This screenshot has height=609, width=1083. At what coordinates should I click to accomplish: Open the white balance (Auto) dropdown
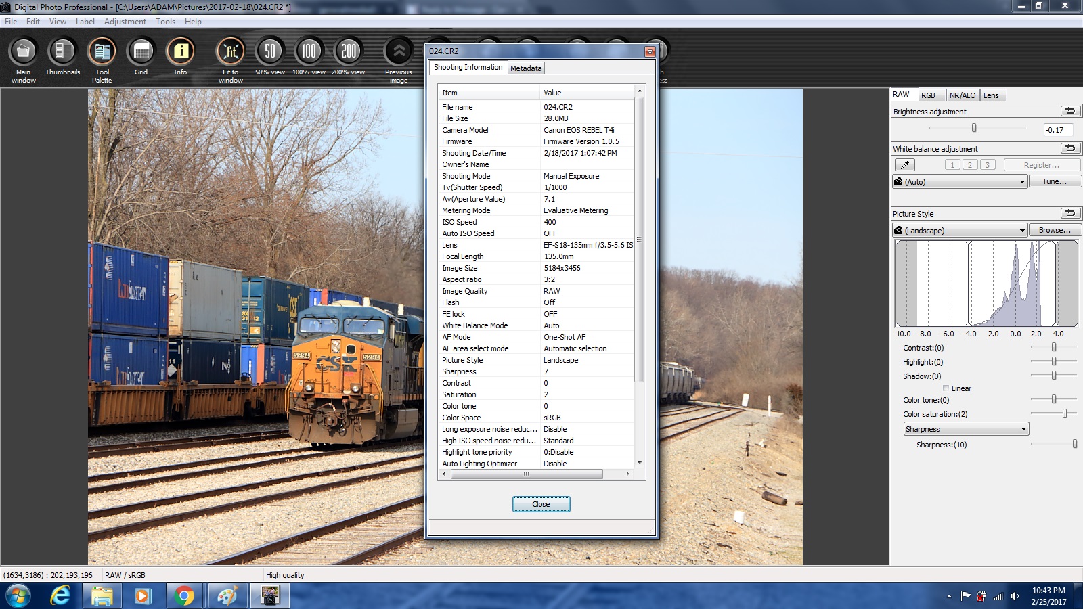coord(959,182)
